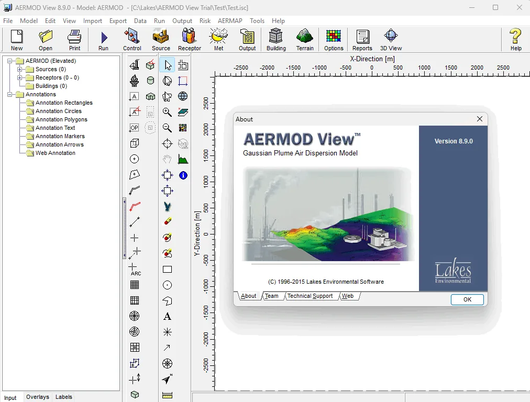Image resolution: width=530 pixels, height=402 pixels.
Task: Select the polar grid receptor tool
Action: (x=135, y=316)
